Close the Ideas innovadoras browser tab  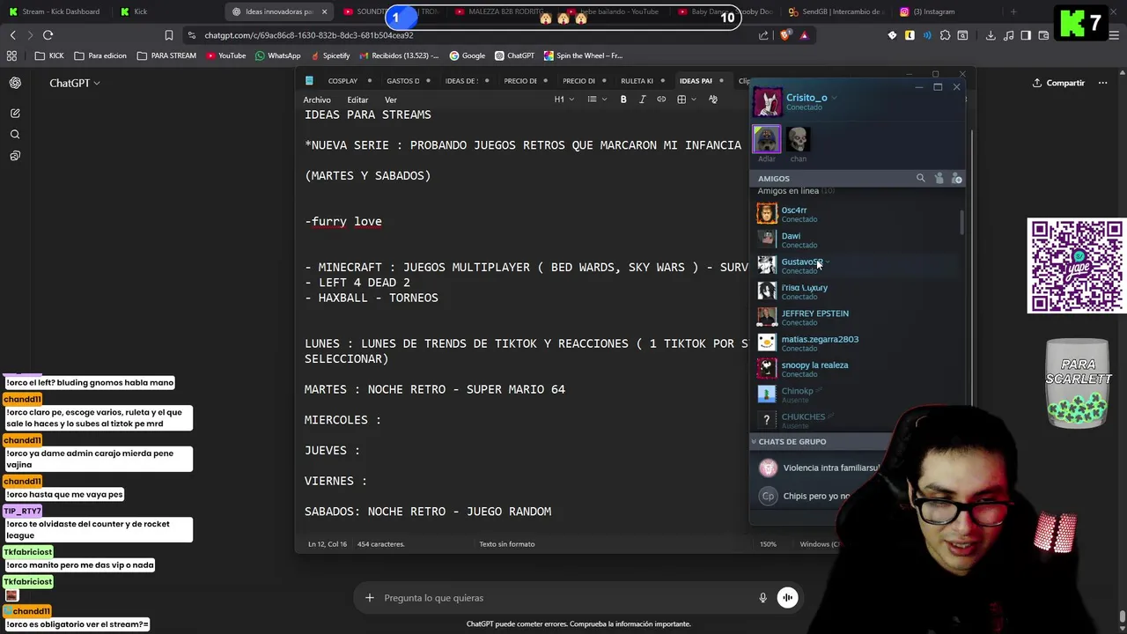click(324, 11)
